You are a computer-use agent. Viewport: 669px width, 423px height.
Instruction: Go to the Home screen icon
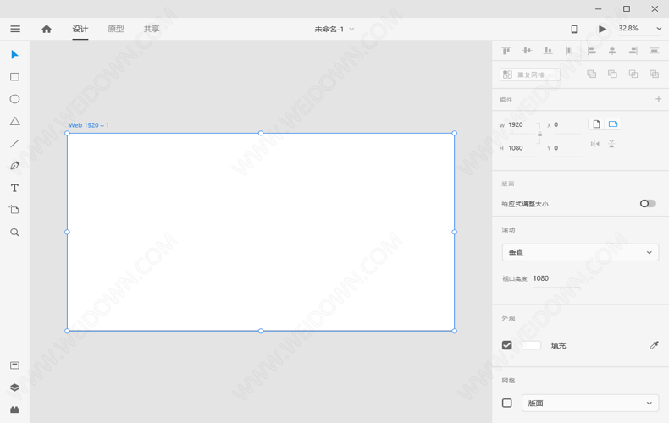pos(47,29)
